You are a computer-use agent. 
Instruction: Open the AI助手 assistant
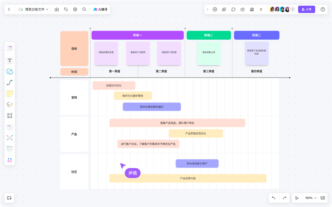pos(100,9)
